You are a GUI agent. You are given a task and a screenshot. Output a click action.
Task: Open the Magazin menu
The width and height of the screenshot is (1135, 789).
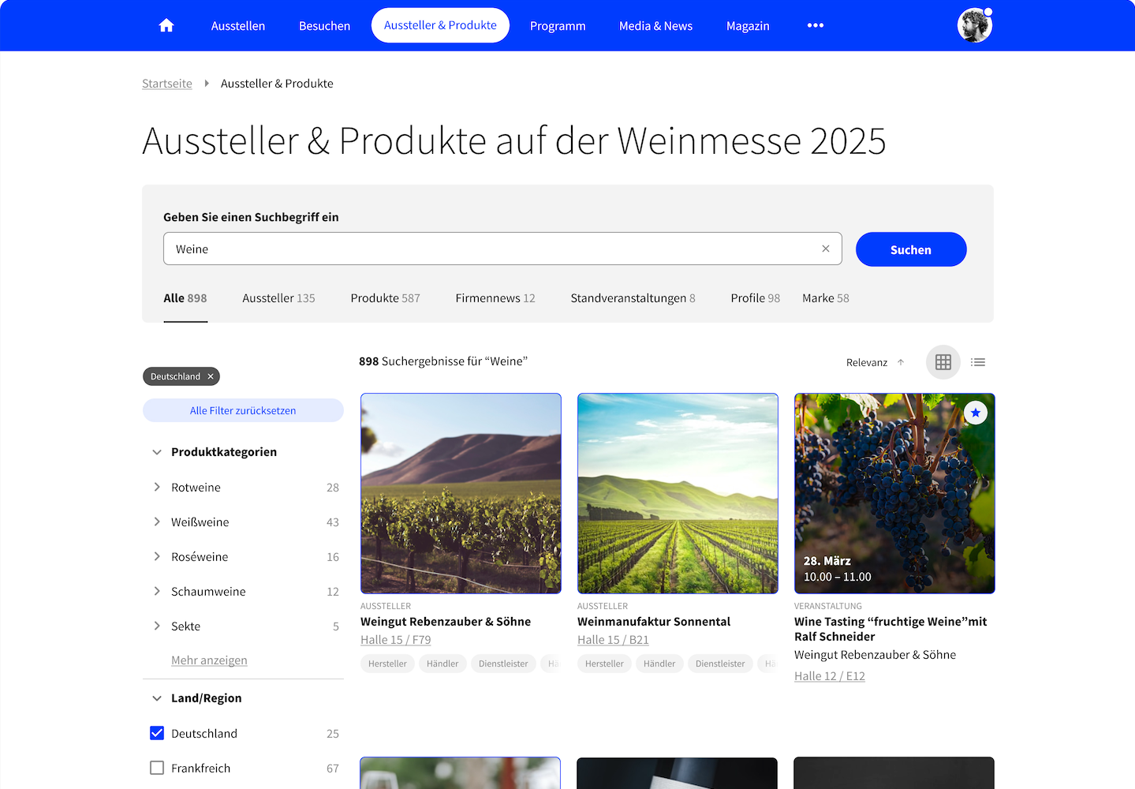pyautogui.click(x=748, y=25)
